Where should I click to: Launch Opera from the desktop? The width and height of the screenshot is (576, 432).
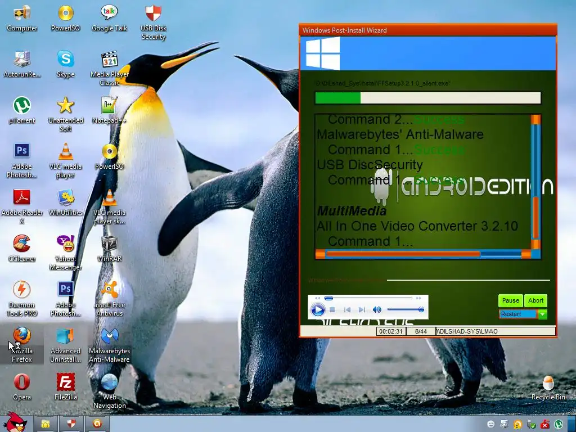pos(22,387)
